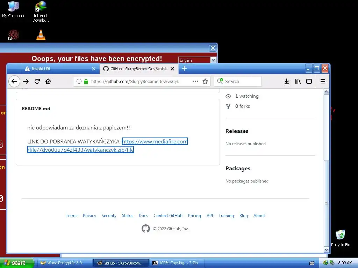Open the Docs footer link
The height and width of the screenshot is (268, 358).
[143, 216]
